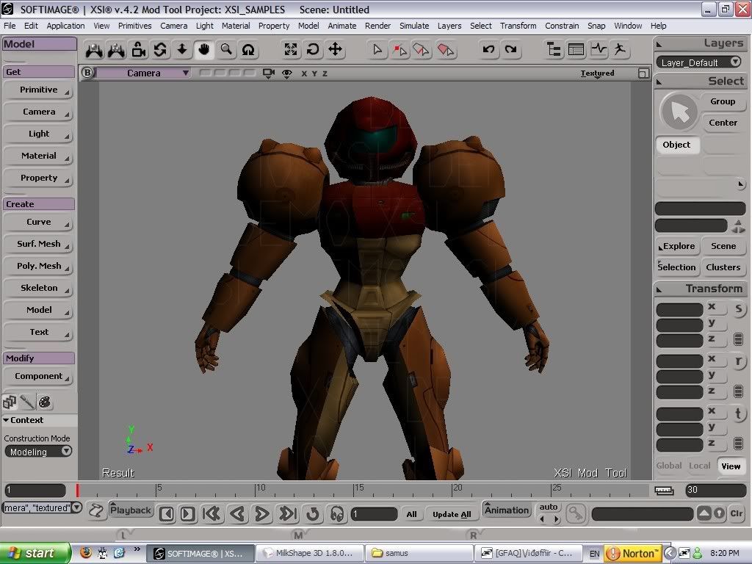Expand the Primitive submenu

tap(38, 90)
